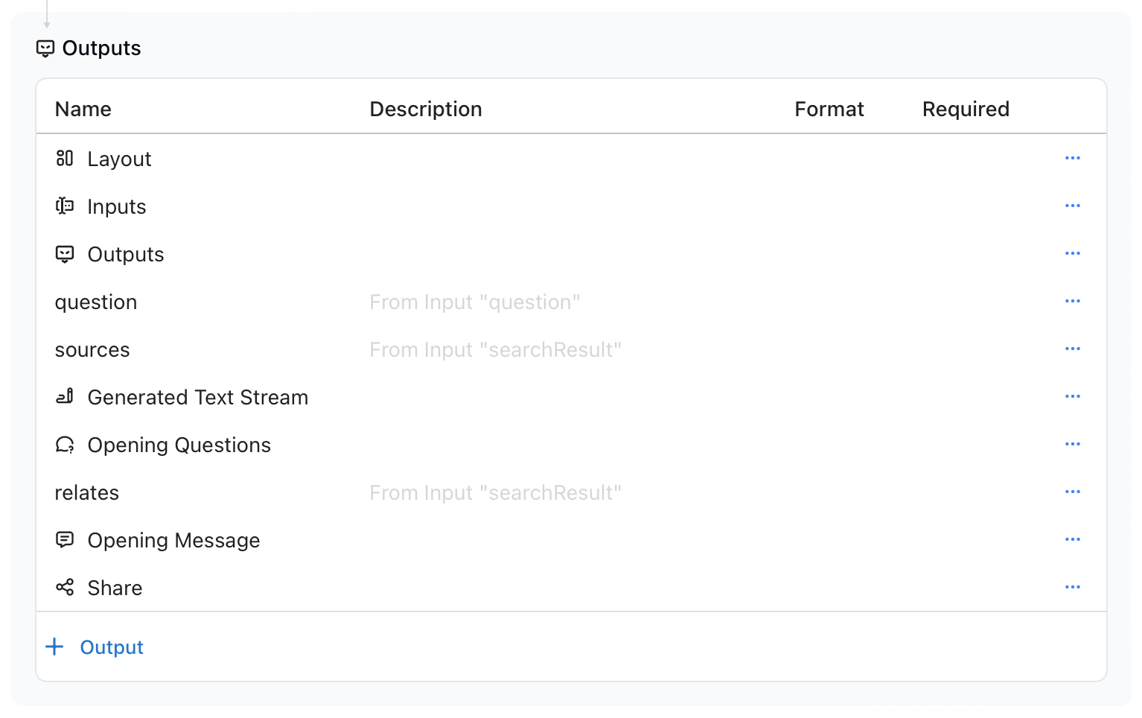Click the Layout row icon
Screen dimensions: 1142x718
(x=65, y=158)
